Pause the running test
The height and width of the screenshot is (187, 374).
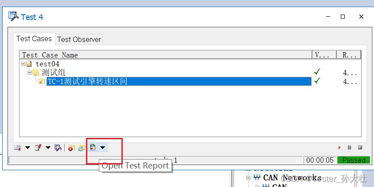(350, 148)
